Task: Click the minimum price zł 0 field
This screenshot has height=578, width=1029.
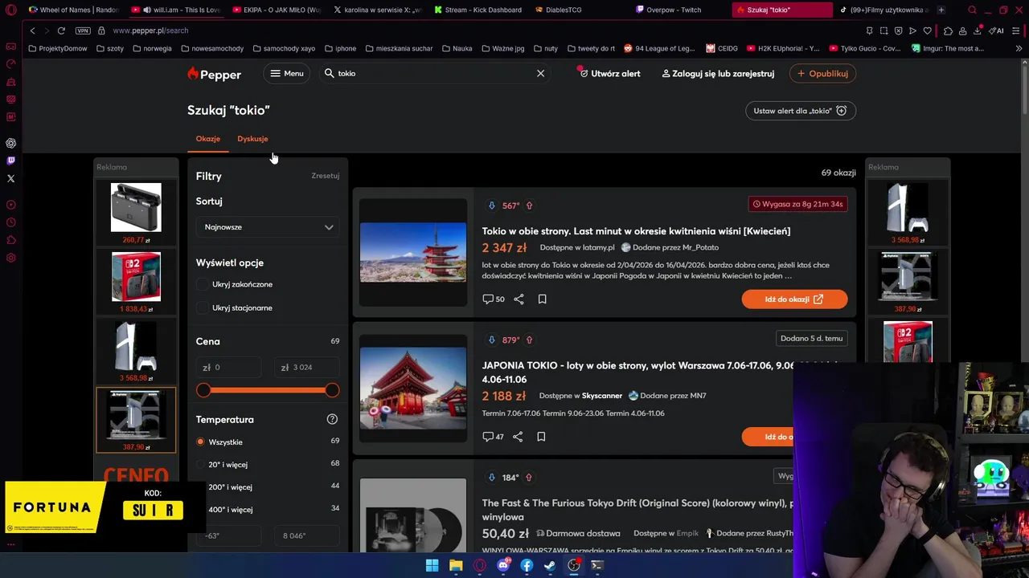Action: (x=228, y=367)
